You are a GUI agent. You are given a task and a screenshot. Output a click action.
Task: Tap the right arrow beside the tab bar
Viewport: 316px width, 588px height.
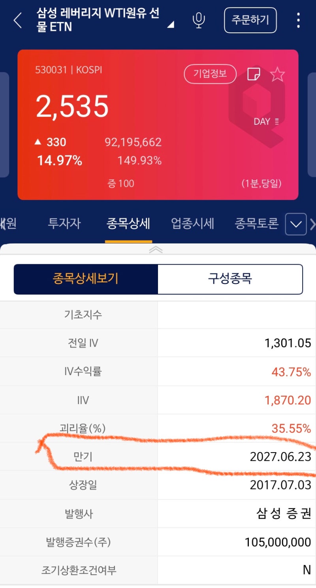coord(313,224)
